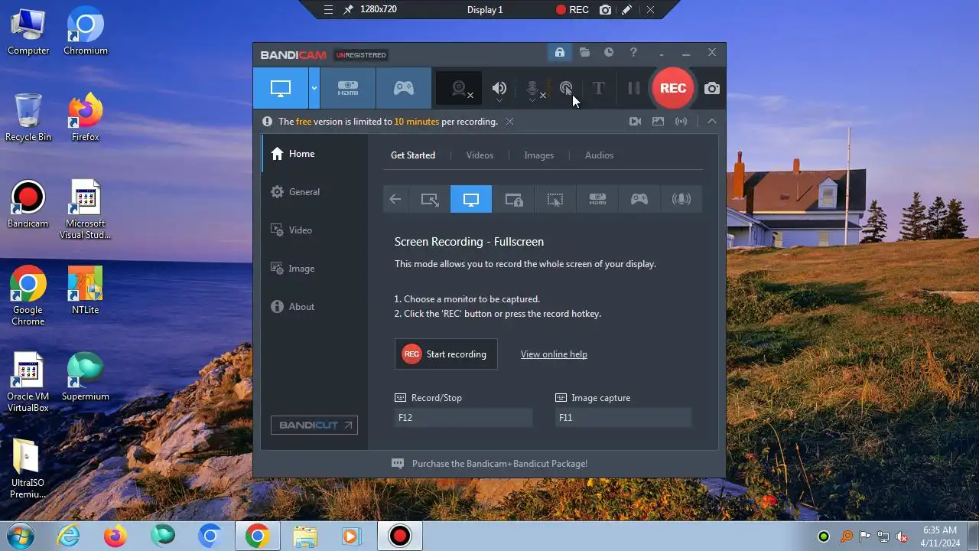This screenshot has height=551, width=979.
Task: Toggle speaker sound recording icon
Action: click(x=499, y=89)
